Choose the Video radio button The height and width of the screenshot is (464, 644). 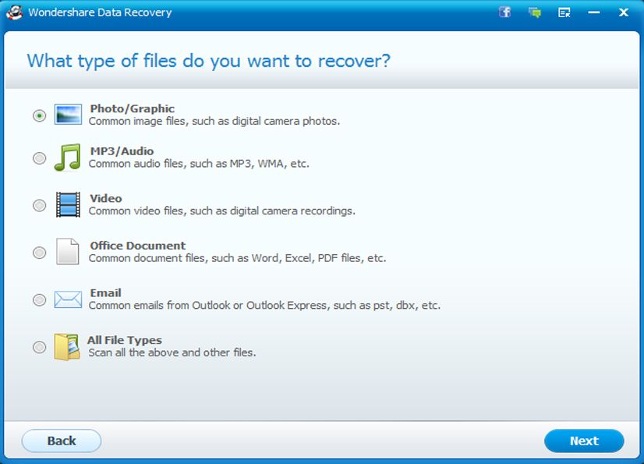tap(39, 206)
